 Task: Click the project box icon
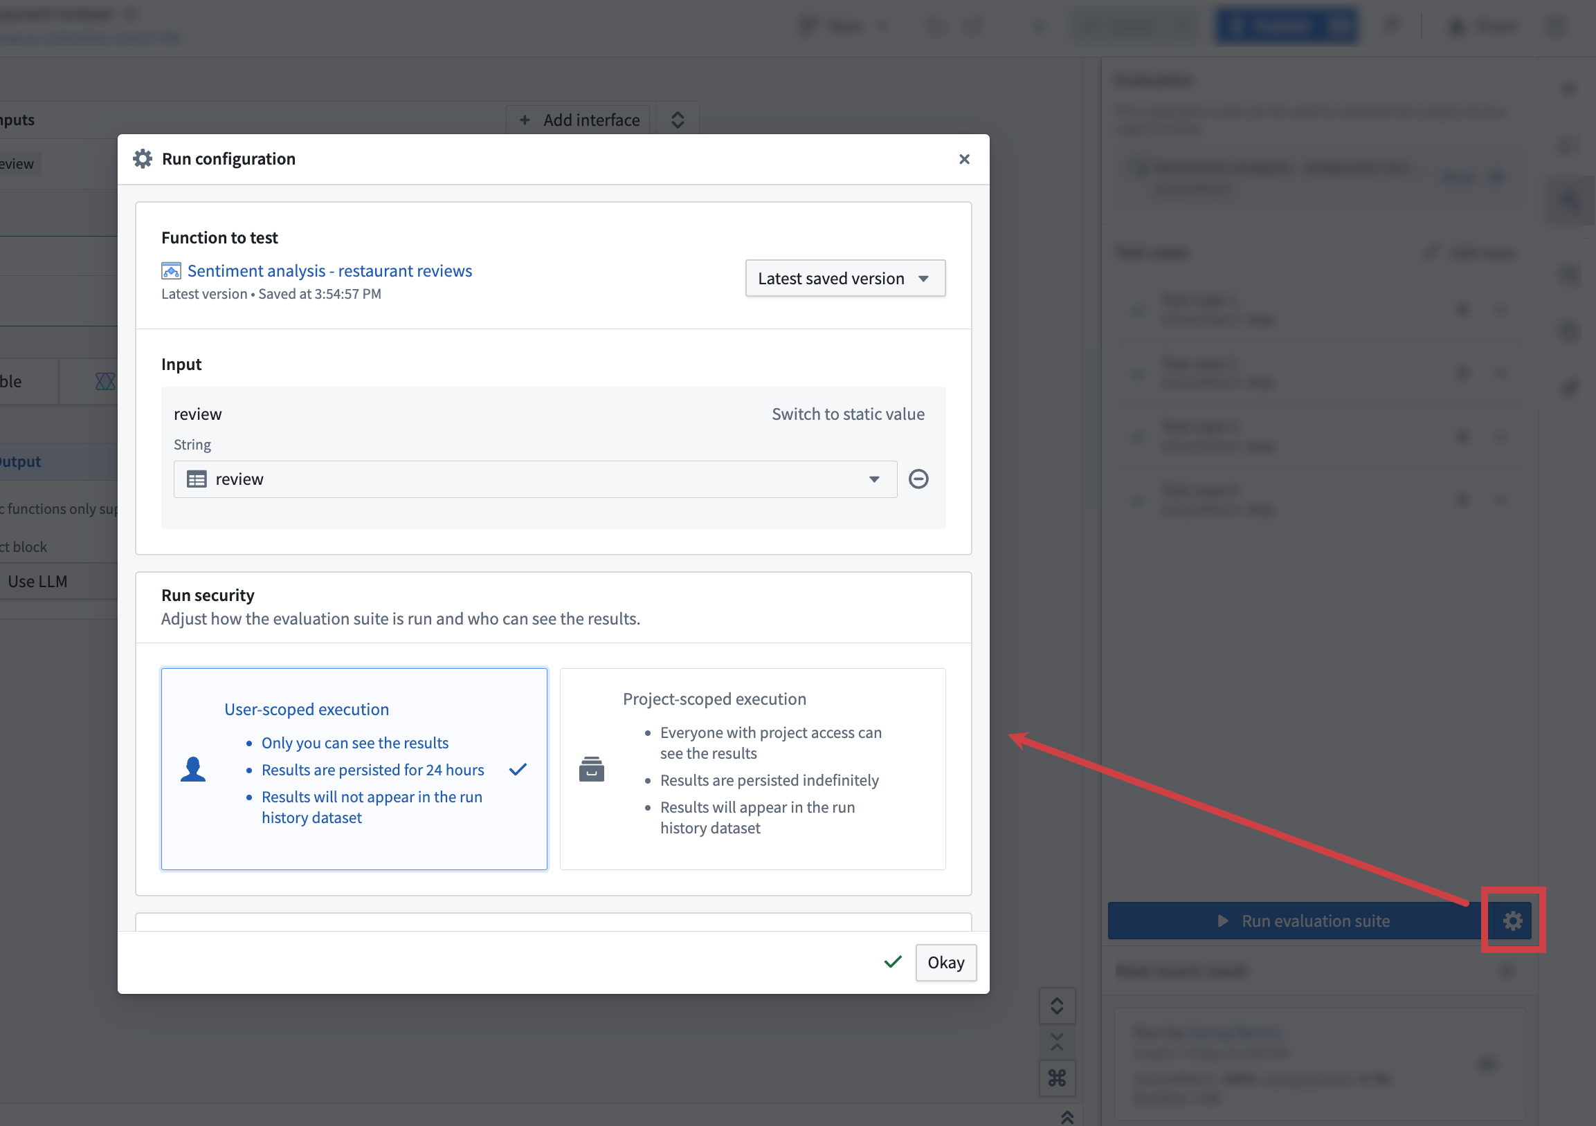(591, 769)
